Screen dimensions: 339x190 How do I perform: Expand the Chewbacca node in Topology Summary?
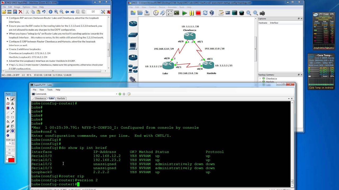coord(260,79)
